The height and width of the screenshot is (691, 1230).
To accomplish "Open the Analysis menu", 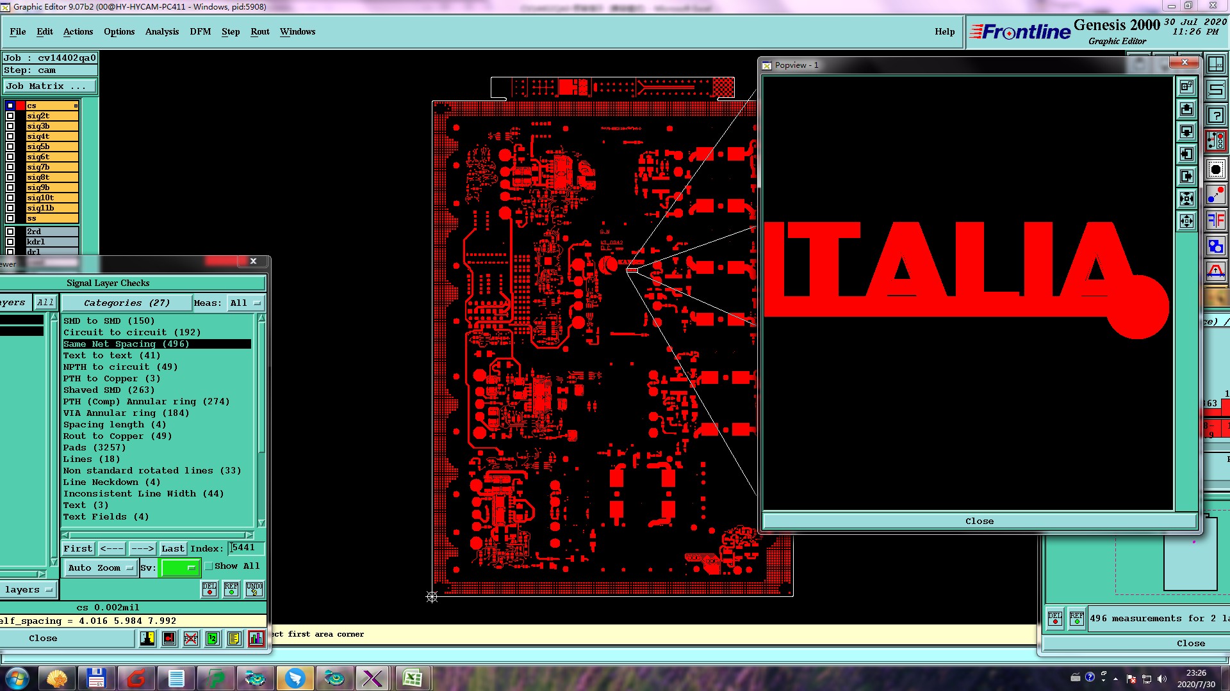I will pos(161,31).
